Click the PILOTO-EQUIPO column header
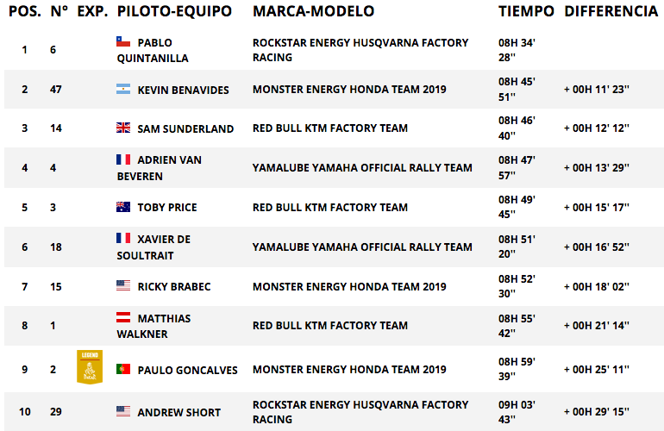The height and width of the screenshot is (431, 664). [174, 11]
